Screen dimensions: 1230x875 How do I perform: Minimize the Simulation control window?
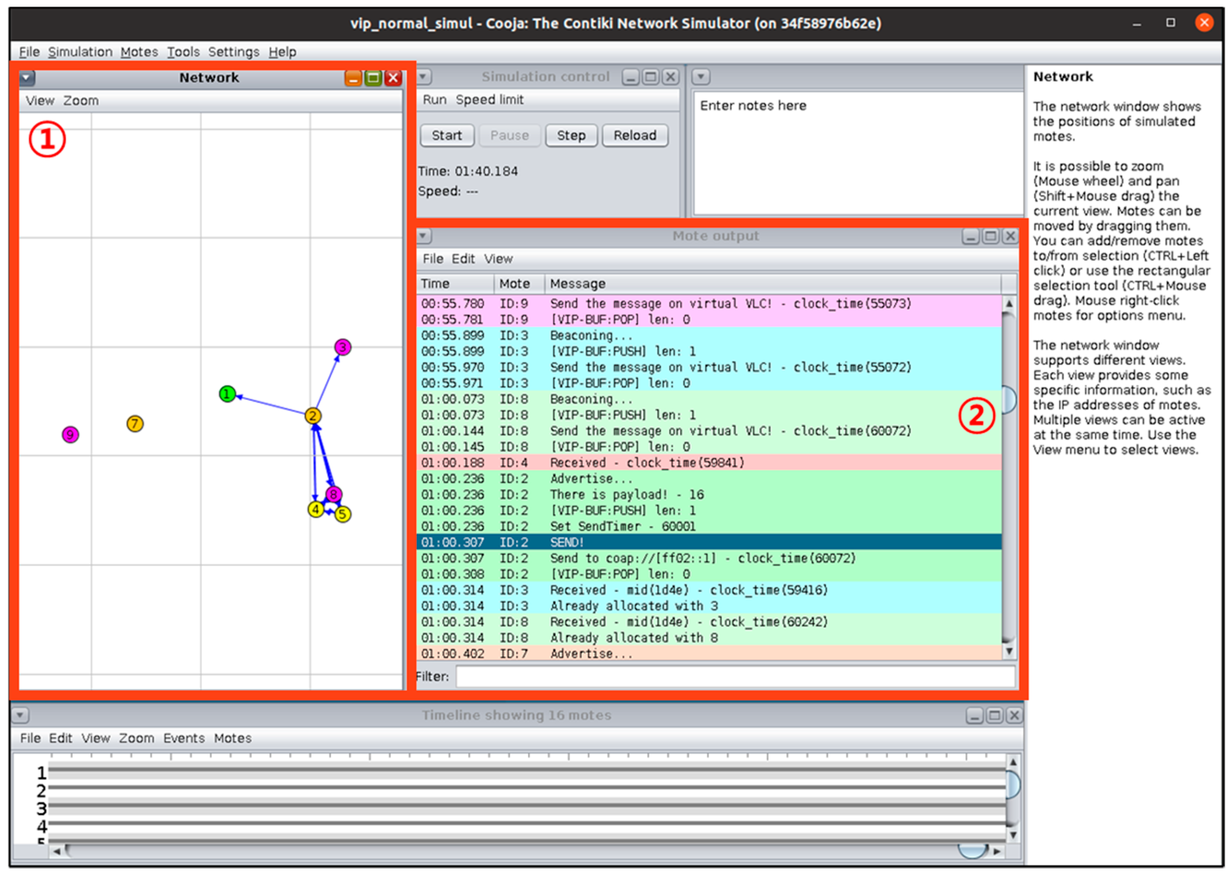(x=630, y=77)
